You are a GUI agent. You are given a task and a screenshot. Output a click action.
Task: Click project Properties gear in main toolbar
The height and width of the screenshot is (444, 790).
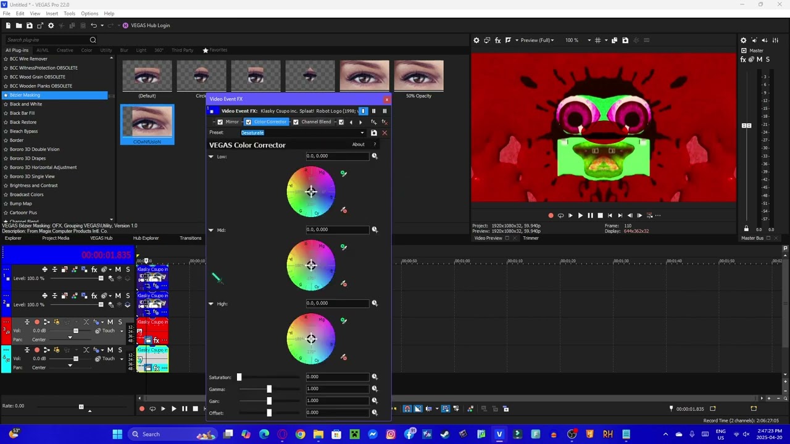tap(51, 25)
